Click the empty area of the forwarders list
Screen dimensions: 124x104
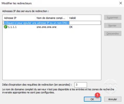pyautogui.click(x=52, y=54)
